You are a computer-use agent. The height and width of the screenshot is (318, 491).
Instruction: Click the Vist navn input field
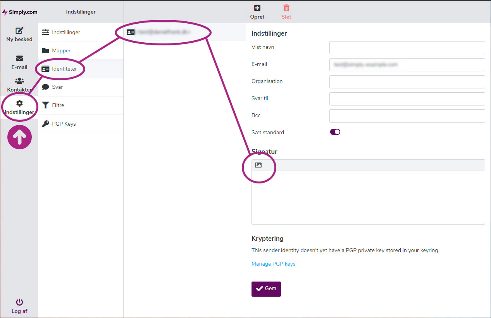click(407, 48)
